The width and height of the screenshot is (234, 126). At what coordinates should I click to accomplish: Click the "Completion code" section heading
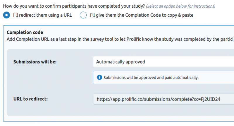click(25, 33)
